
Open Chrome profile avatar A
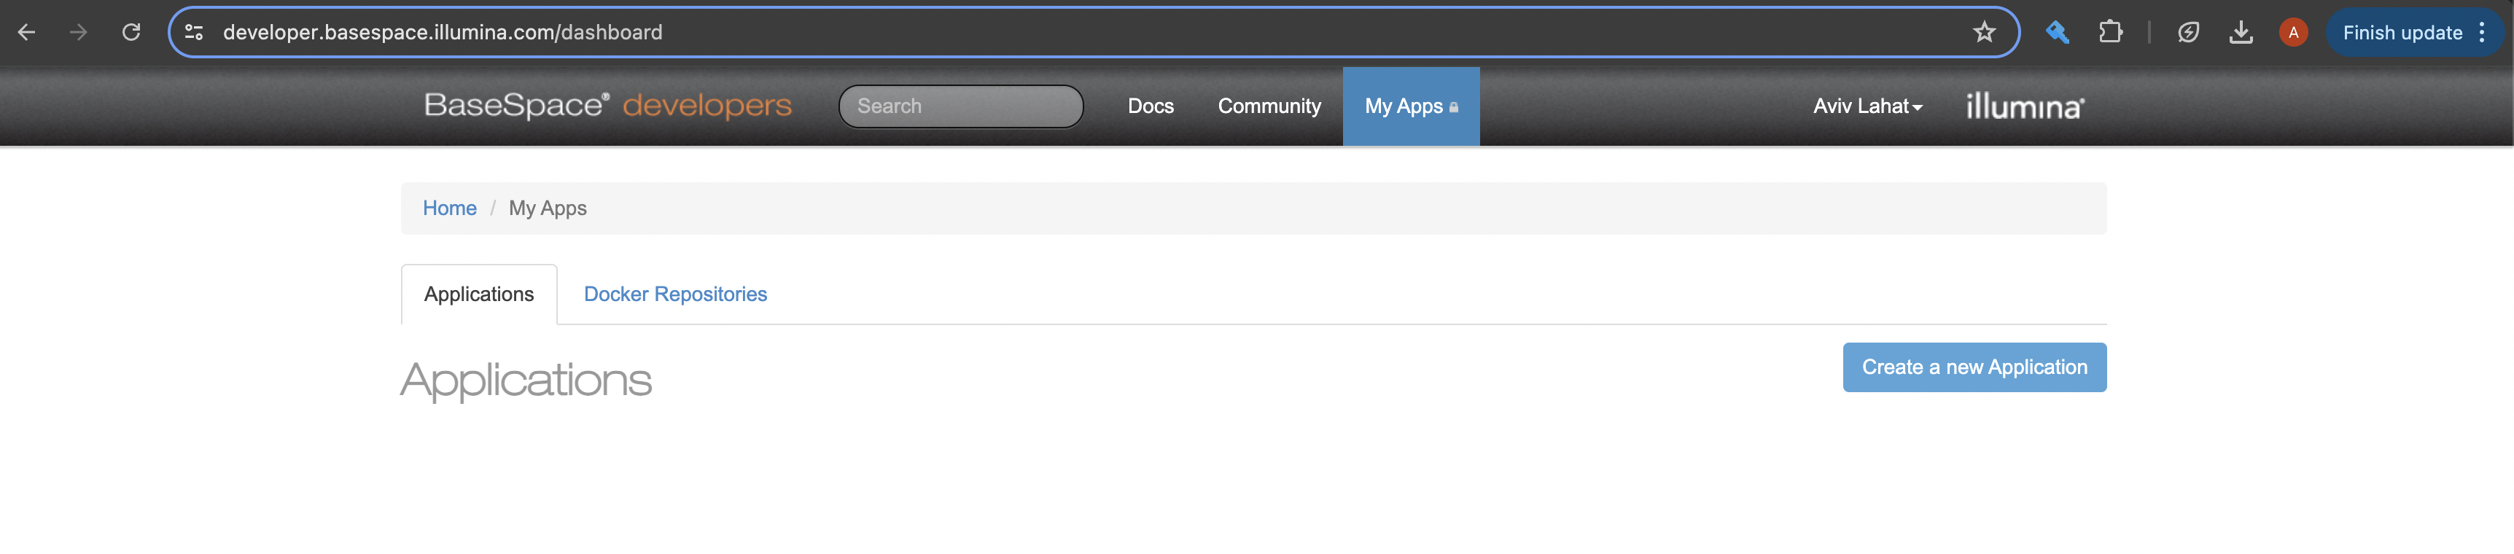click(x=2292, y=32)
